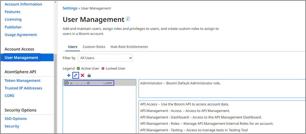This screenshot has height=134, width=306.
Task: Click the green active status icon on user row
Action: click(67, 83)
